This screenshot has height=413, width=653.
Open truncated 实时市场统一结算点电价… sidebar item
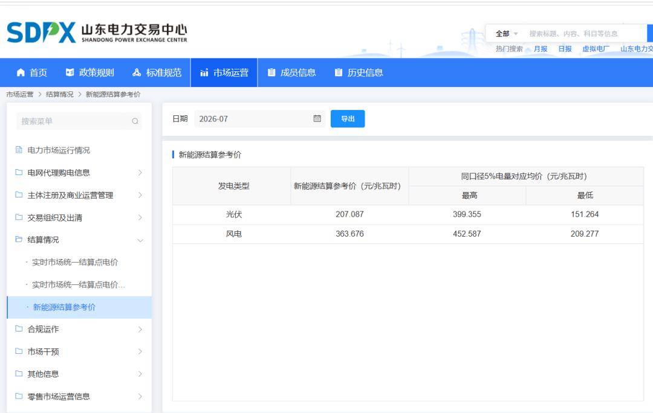(78, 284)
